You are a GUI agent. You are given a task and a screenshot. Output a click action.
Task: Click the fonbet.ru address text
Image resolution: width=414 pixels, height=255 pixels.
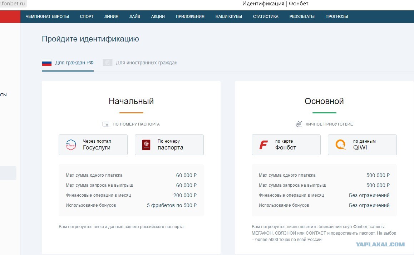point(13,4)
